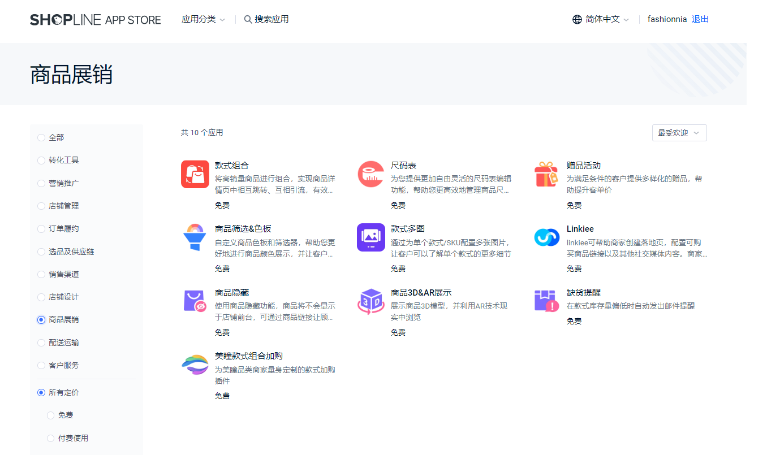
Task: Select 付费使用 pricing filter
Action: coord(51,438)
